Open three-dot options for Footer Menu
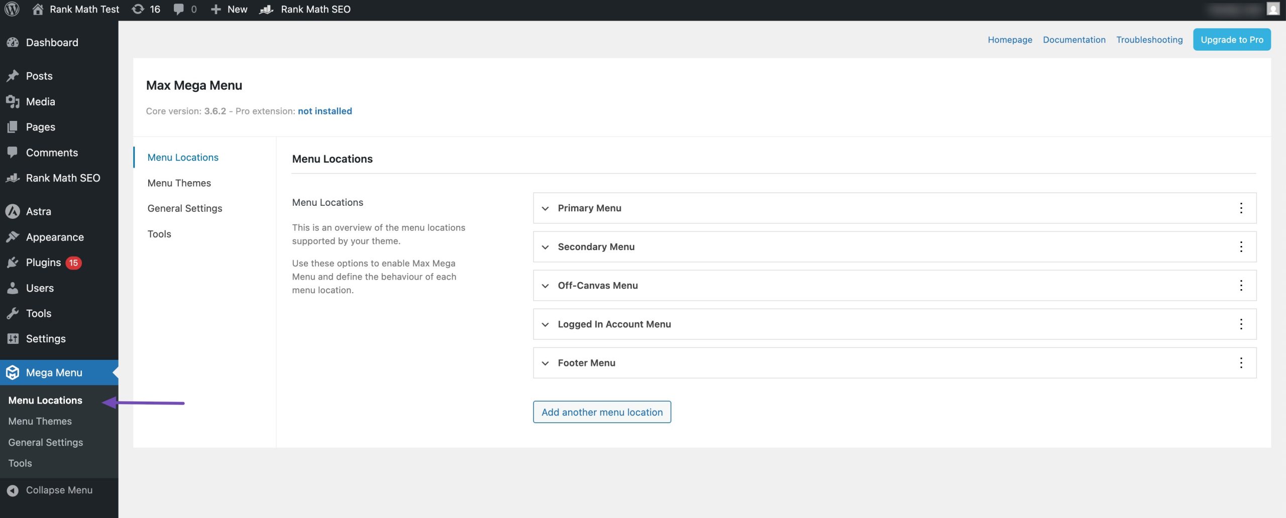The image size is (1286, 518). pos(1241,362)
